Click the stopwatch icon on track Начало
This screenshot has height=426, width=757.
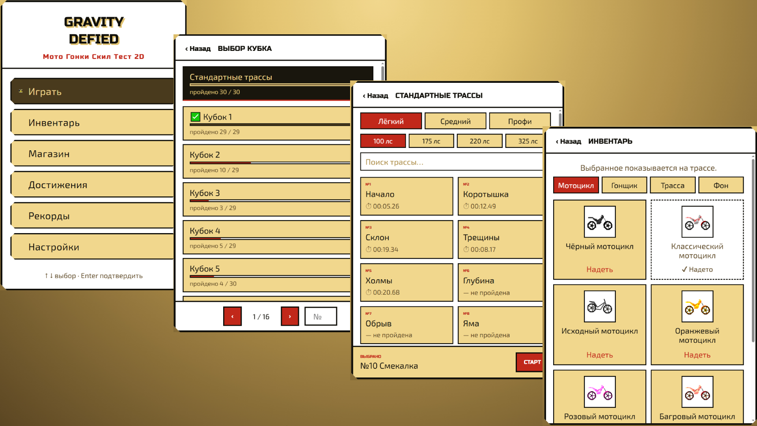(368, 206)
